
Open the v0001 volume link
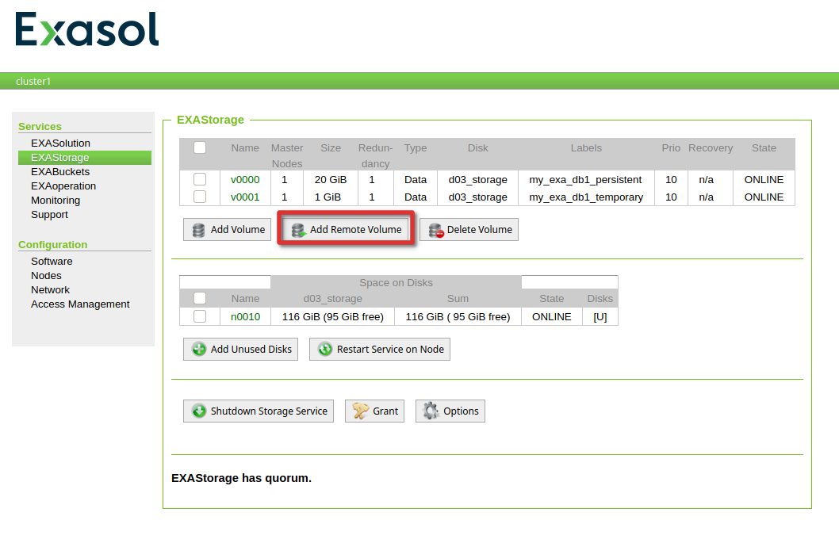coord(245,197)
